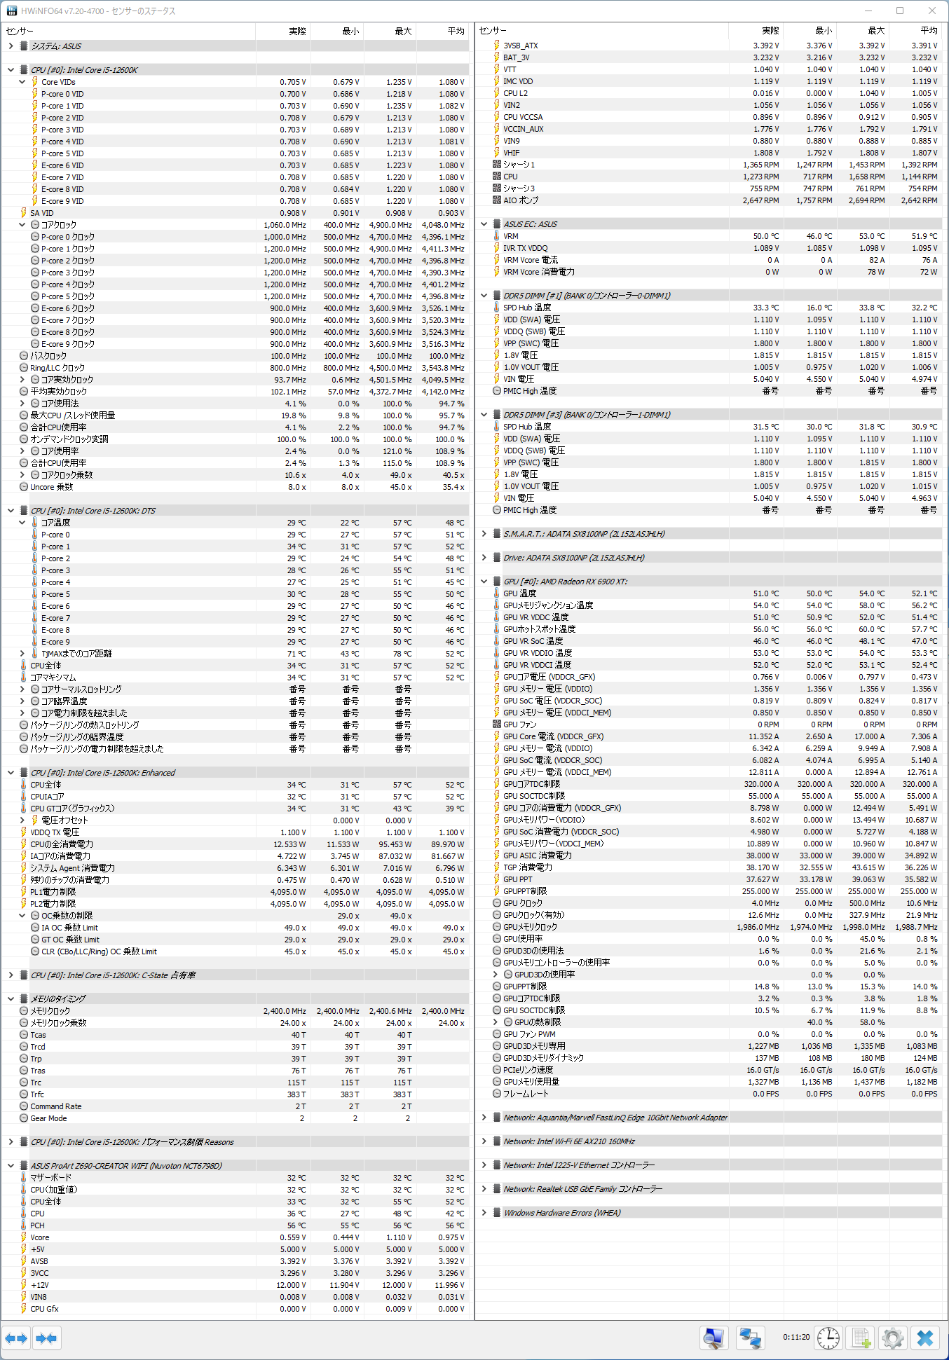Click chip icon of GPU [#0] AMD Radeon header

point(496,582)
